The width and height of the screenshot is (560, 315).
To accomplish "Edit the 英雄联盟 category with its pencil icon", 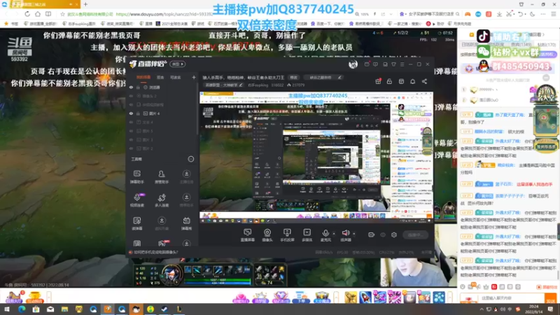I will click(241, 85).
